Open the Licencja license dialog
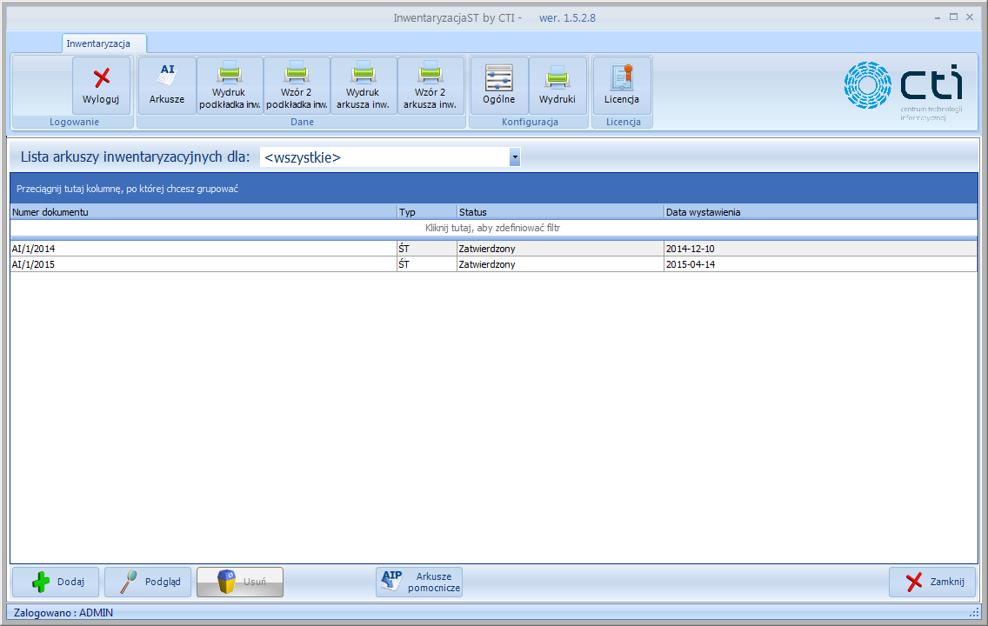Image resolution: width=988 pixels, height=626 pixels. click(x=622, y=86)
